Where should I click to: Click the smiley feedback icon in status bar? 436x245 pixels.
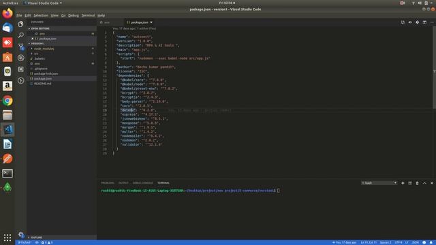[x=424, y=242]
